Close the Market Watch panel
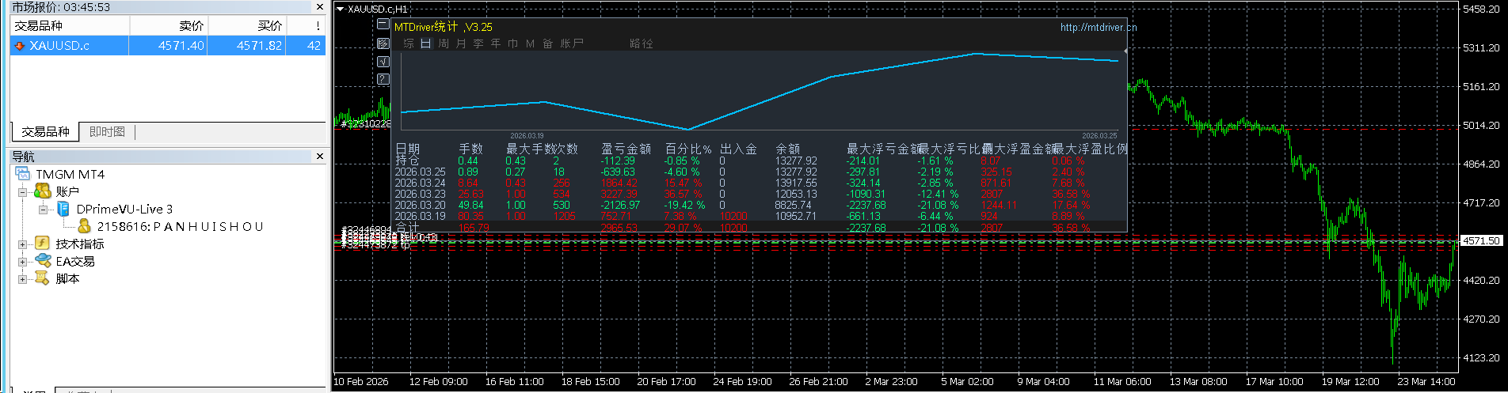This screenshot has height=393, width=1508. coord(320,7)
